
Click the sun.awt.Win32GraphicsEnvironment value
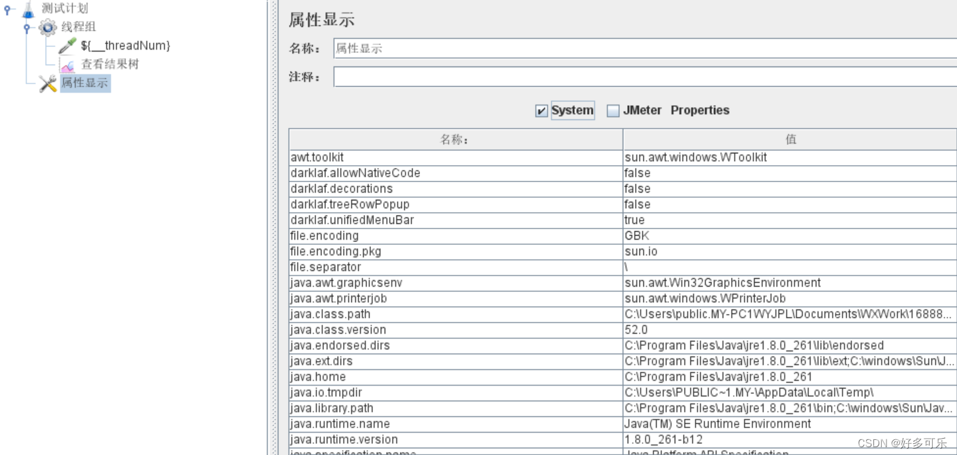[790, 283]
